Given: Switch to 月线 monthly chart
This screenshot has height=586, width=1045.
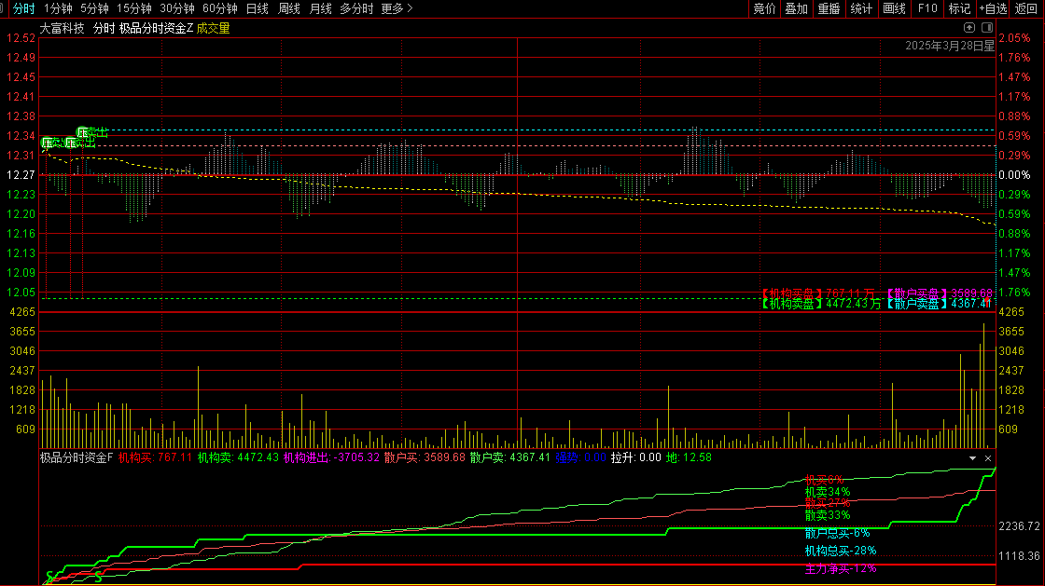Looking at the screenshot, I should (x=321, y=8).
